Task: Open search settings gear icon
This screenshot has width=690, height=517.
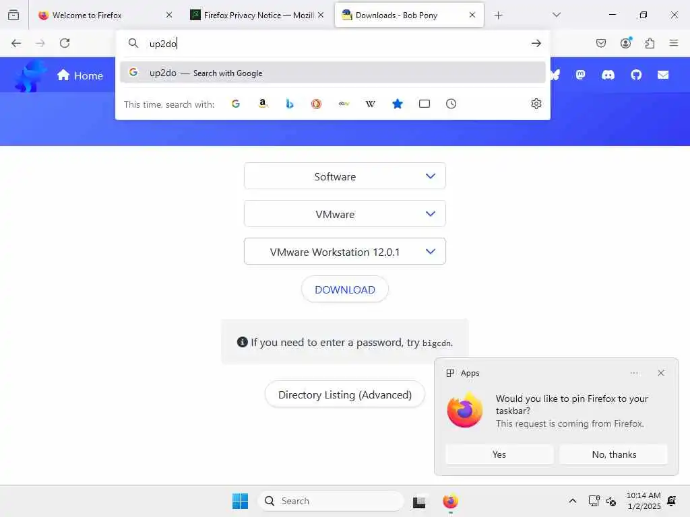Action: click(x=536, y=104)
